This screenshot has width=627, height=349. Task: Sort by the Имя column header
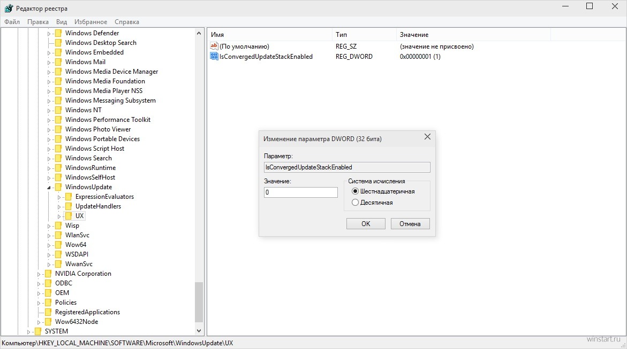(x=270, y=35)
